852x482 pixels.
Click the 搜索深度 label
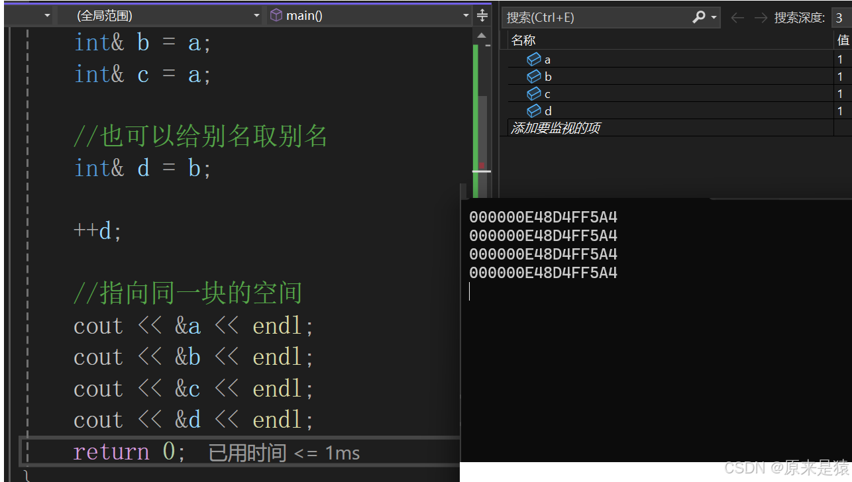[x=800, y=18]
